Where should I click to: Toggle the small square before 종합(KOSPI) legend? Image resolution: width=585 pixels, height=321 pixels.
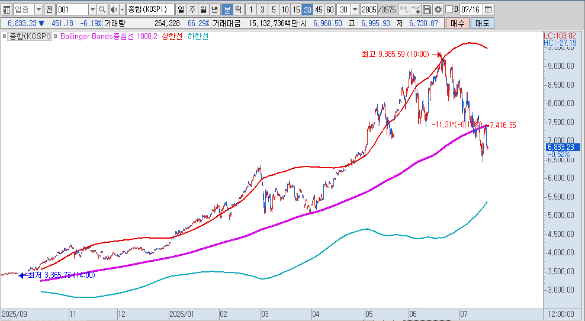click(x=5, y=37)
